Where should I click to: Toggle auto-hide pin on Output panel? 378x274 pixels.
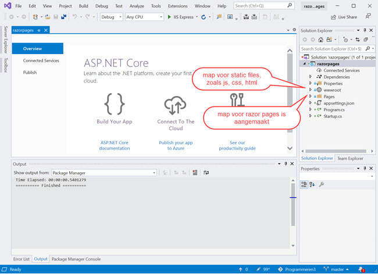click(286, 164)
